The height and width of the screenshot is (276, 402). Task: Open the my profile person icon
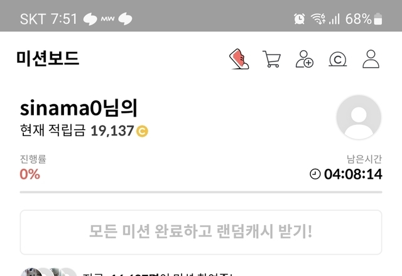371,59
